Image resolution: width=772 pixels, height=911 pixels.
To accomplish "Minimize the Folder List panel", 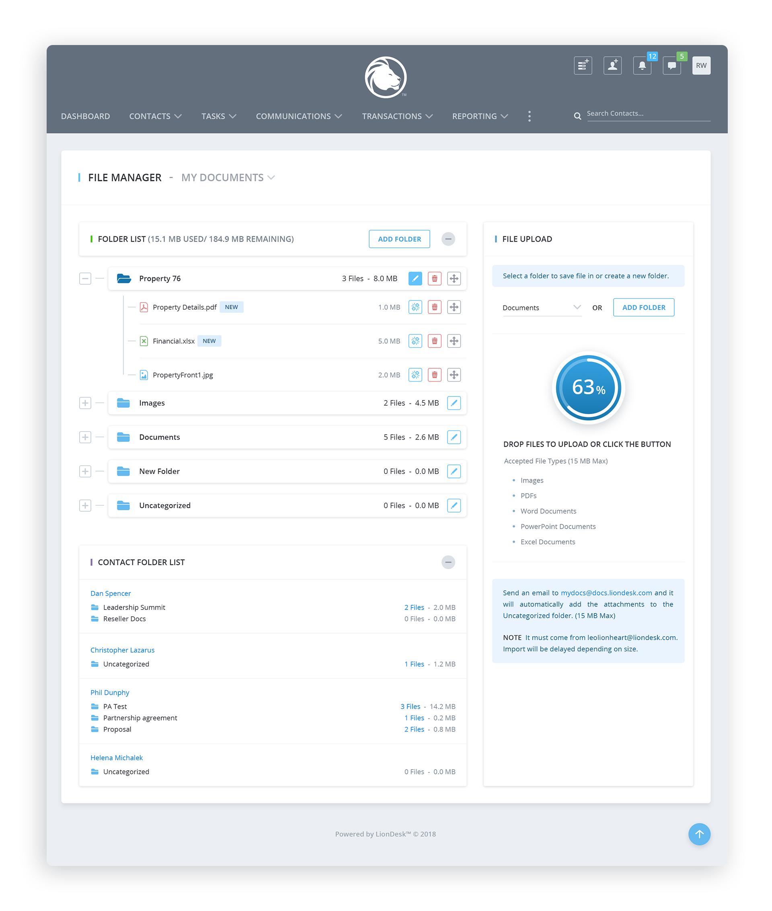I will pos(448,239).
